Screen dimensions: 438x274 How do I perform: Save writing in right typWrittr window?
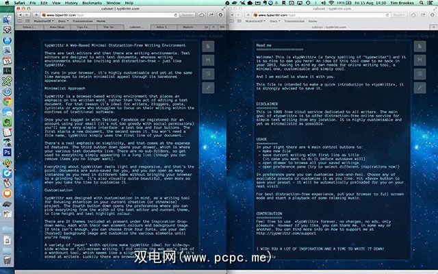coord(420,60)
